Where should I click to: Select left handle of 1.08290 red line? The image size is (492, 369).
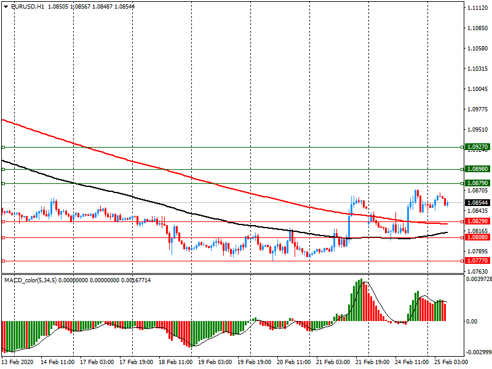4,221
